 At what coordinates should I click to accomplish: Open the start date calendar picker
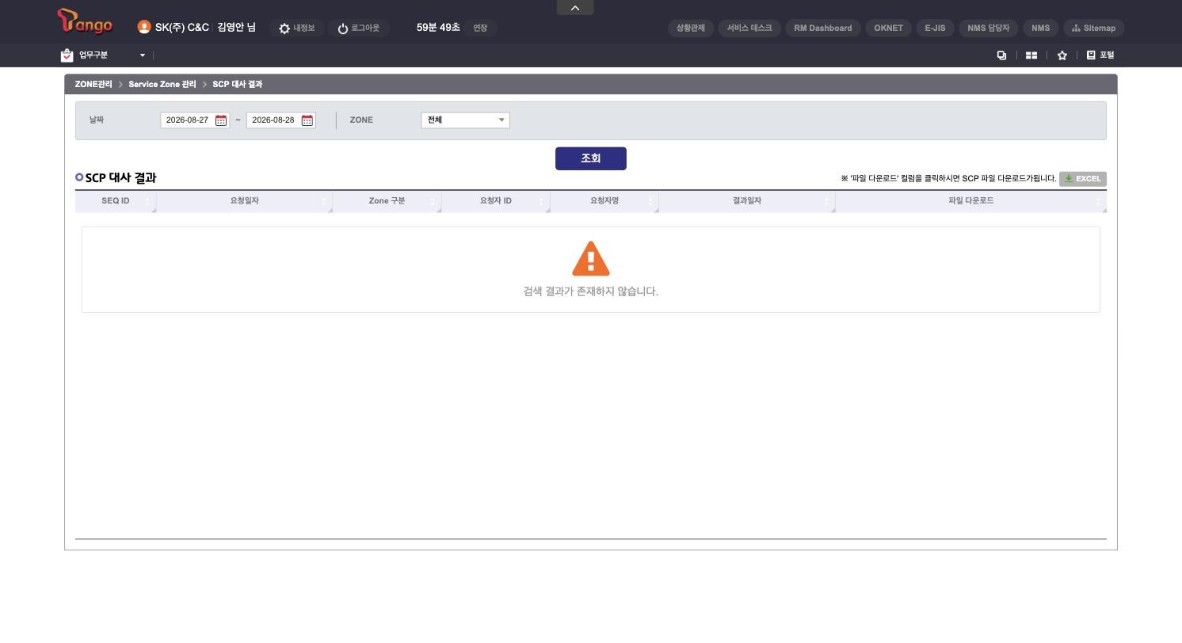(x=221, y=120)
